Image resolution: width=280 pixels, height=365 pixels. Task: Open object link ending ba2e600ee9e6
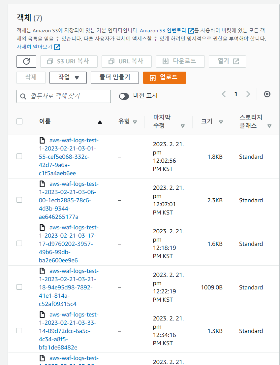[69, 244]
